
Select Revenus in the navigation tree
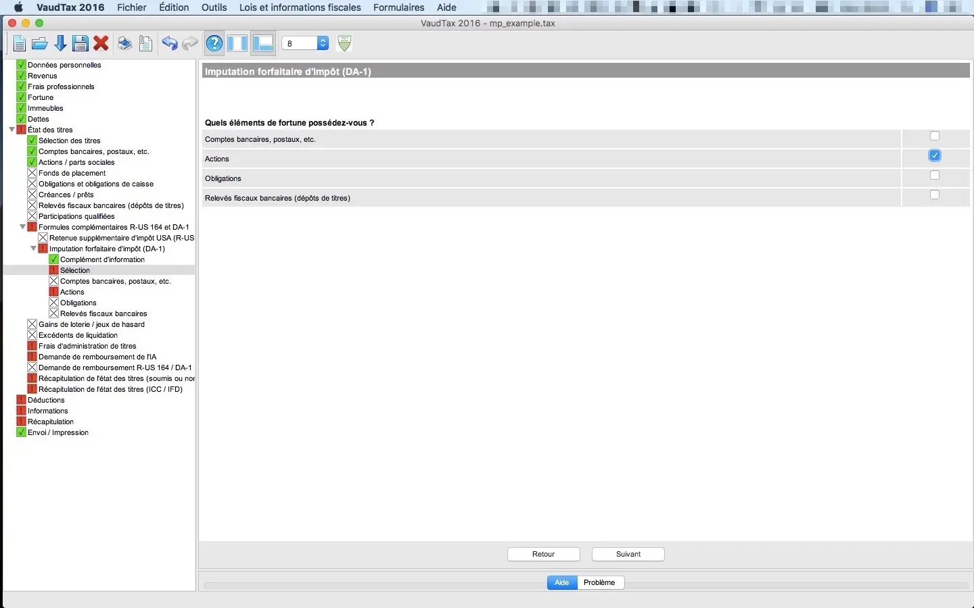pyautogui.click(x=43, y=76)
